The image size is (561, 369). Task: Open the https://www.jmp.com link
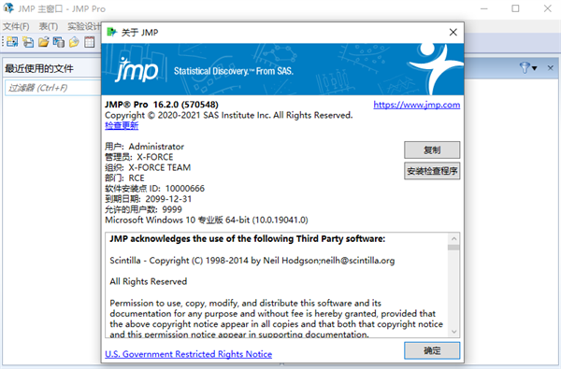tap(416, 105)
